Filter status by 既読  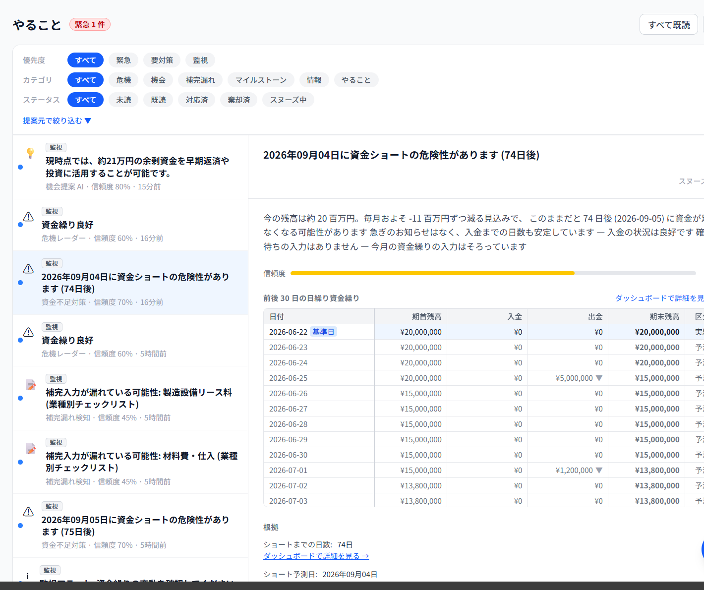pyautogui.click(x=158, y=100)
